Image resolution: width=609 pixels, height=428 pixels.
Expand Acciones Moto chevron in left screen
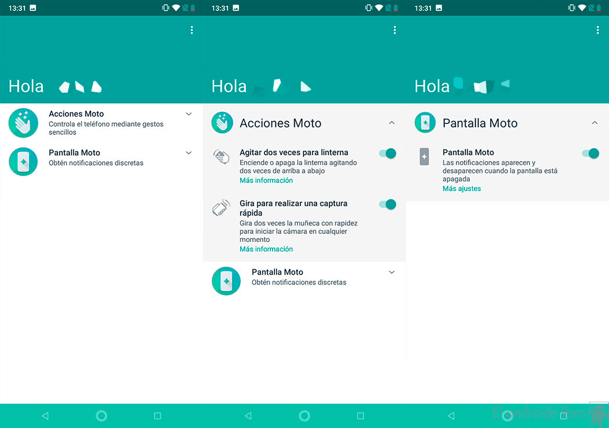point(188,114)
